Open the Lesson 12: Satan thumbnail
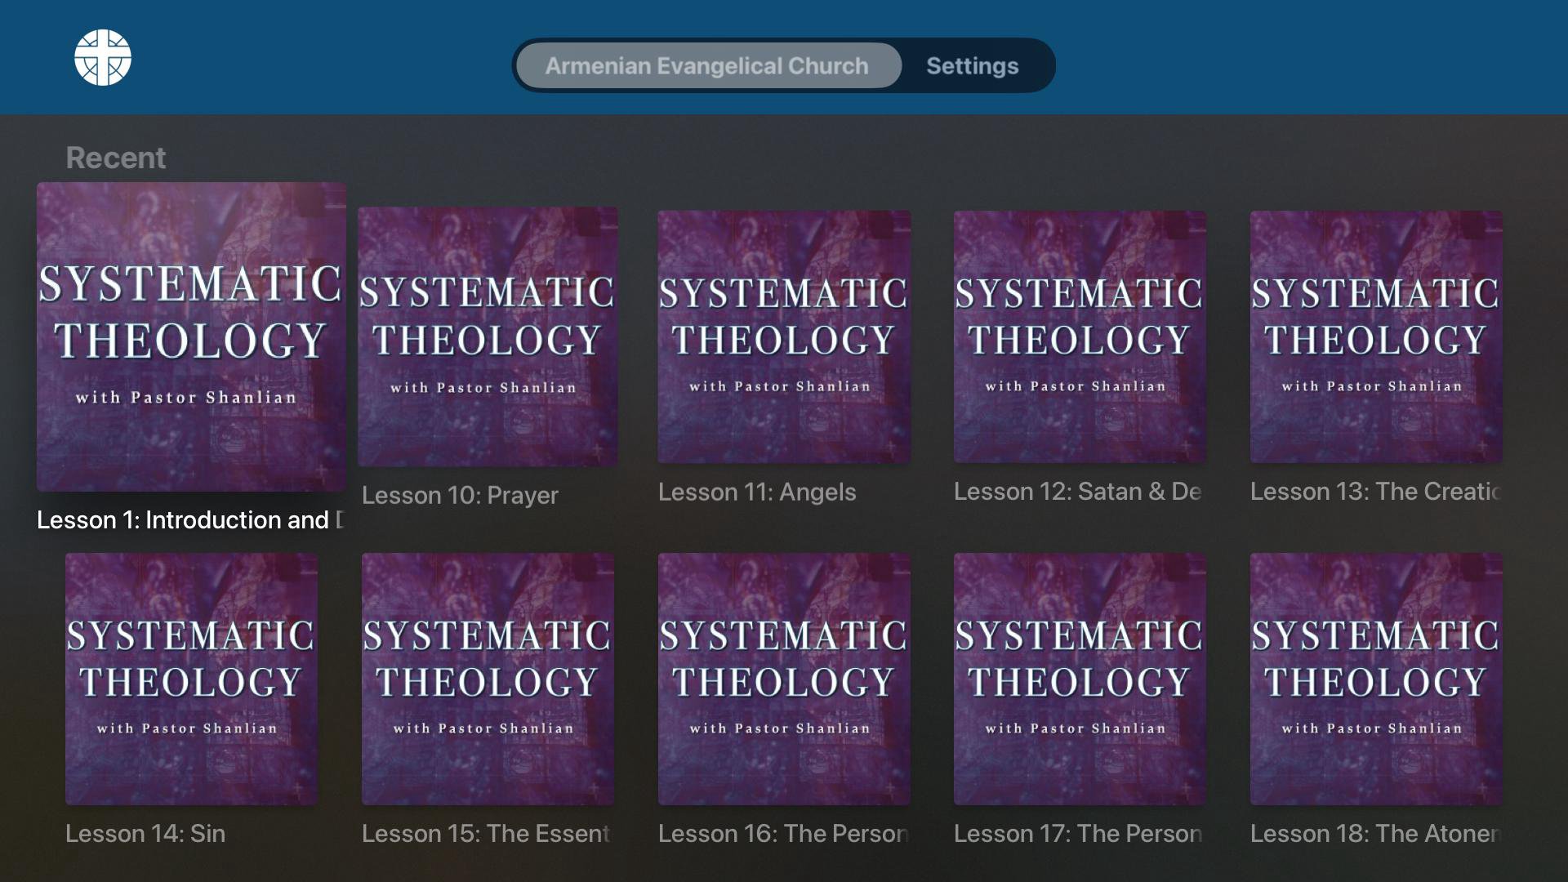Image resolution: width=1568 pixels, height=882 pixels. click(1080, 337)
